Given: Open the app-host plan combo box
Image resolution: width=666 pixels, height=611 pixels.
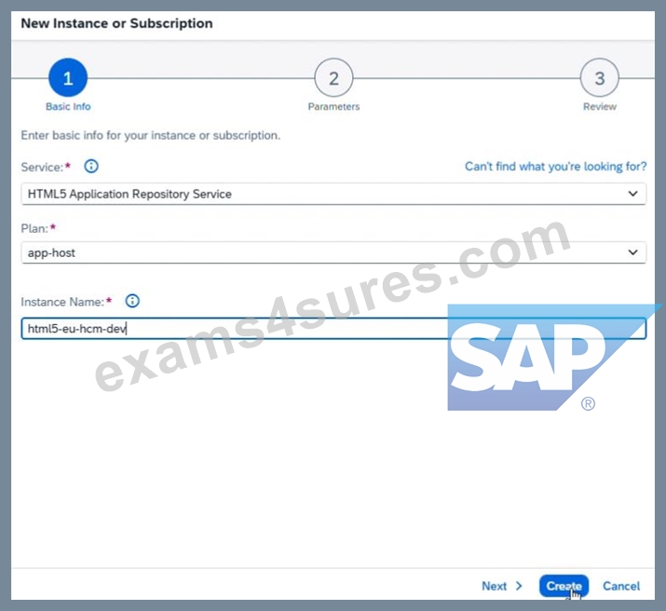Looking at the screenshot, I should (x=333, y=252).
